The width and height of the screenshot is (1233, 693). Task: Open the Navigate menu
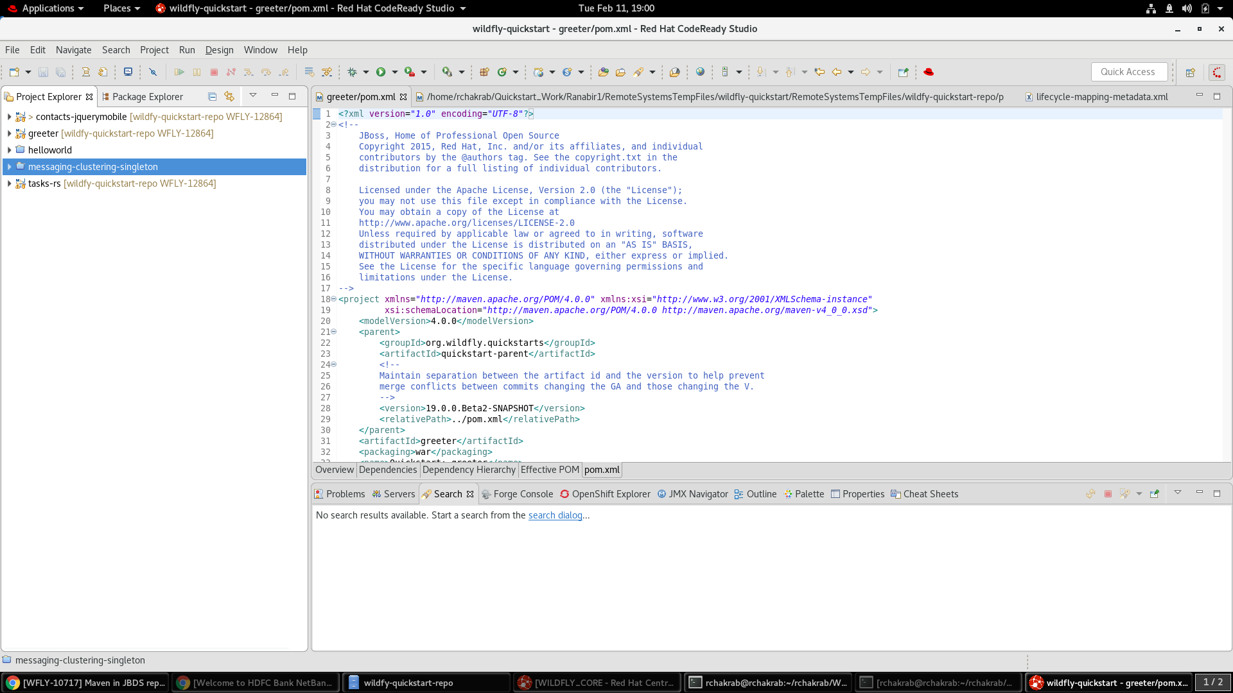click(73, 50)
